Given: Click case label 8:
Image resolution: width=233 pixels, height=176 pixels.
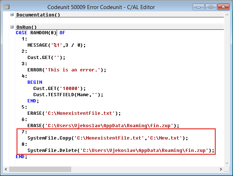Looking at the screenshot, I should (24, 144).
